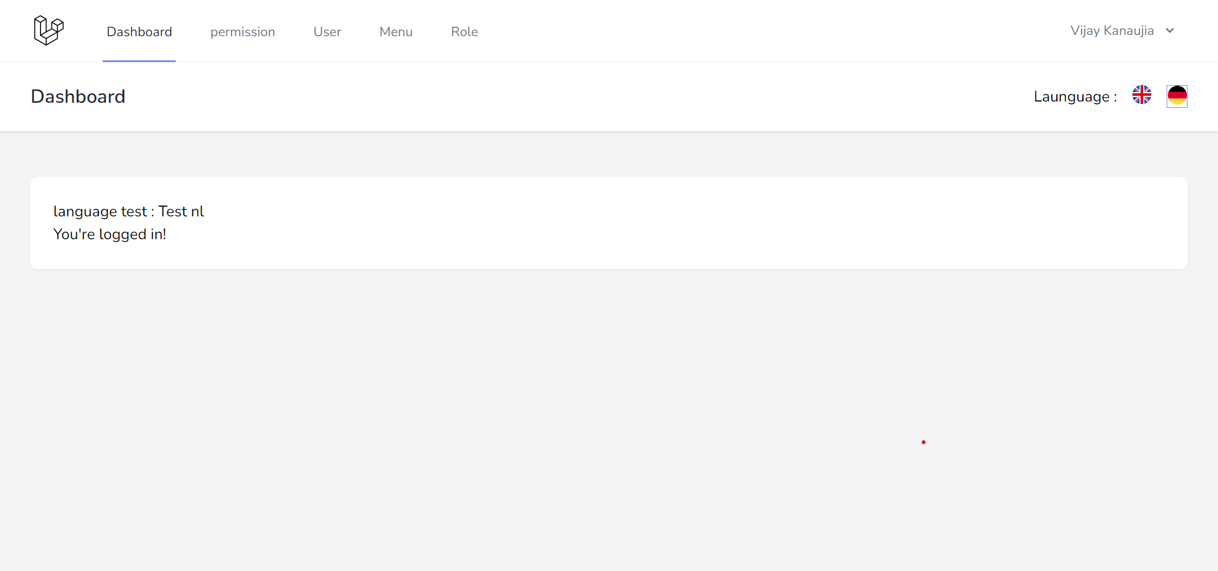The width and height of the screenshot is (1218, 571).
Task: Click the "Test nl" translated value
Action: [x=181, y=211]
